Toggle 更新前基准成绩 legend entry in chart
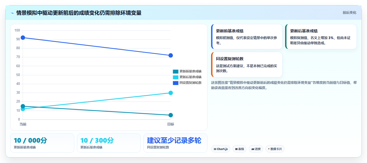This screenshot has width=367, height=163. click(187, 71)
